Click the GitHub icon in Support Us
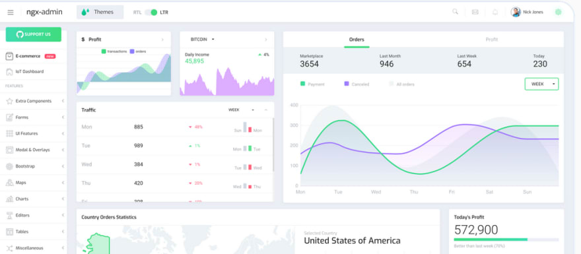This screenshot has height=254, width=581. tap(20, 34)
